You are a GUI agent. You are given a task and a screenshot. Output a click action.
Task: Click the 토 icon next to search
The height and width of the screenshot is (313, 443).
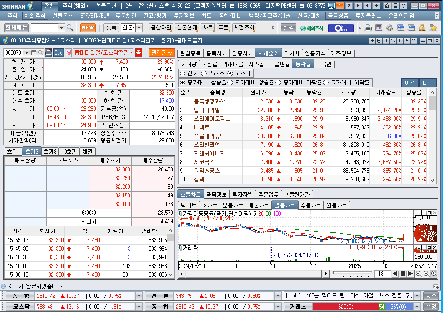[x=49, y=52]
